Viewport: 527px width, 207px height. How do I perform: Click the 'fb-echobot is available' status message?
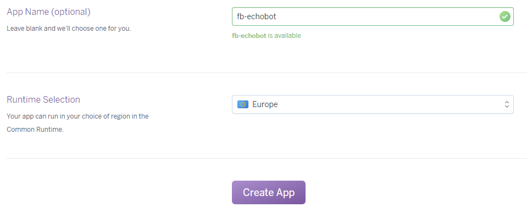(266, 36)
